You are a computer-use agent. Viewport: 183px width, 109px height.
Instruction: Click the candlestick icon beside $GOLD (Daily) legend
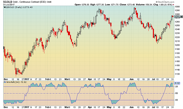5,7
